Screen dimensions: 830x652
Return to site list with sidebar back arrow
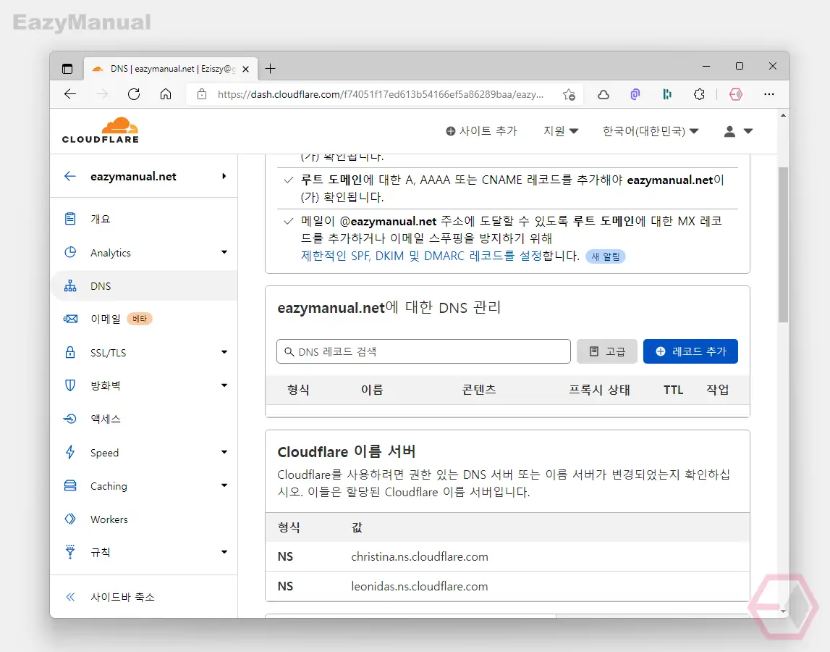point(70,177)
